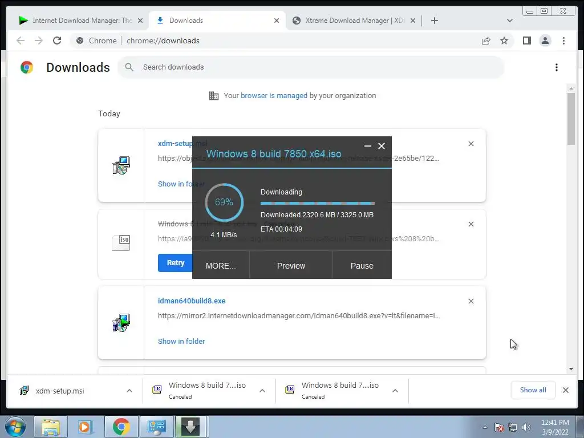Click the idman640build8.exe file icon
Screen dimensions: 584x438
click(x=121, y=323)
